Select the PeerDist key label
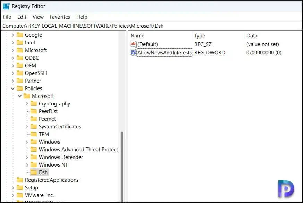The width and height of the screenshot is (303, 203). 48,111
